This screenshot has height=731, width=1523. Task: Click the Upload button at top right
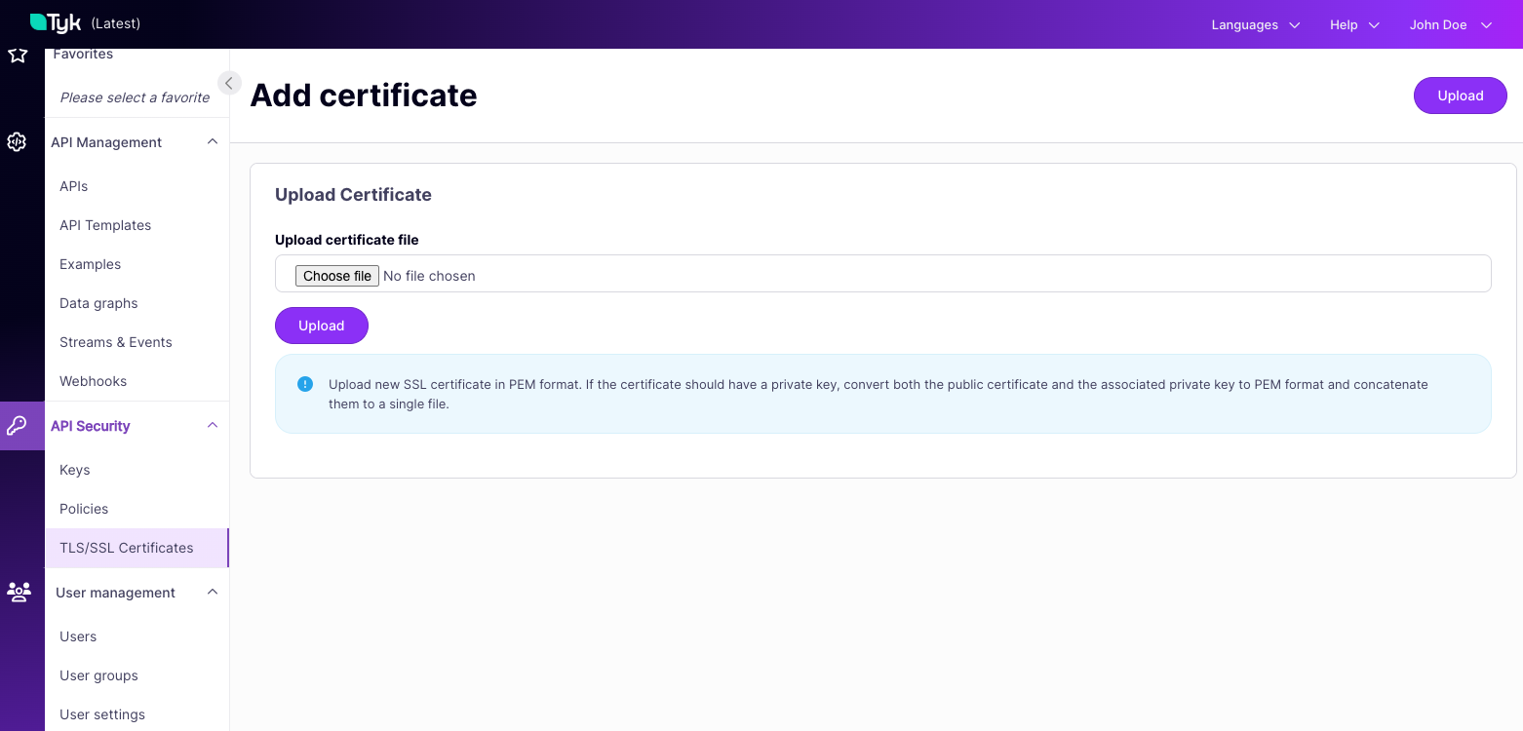coord(1460,96)
